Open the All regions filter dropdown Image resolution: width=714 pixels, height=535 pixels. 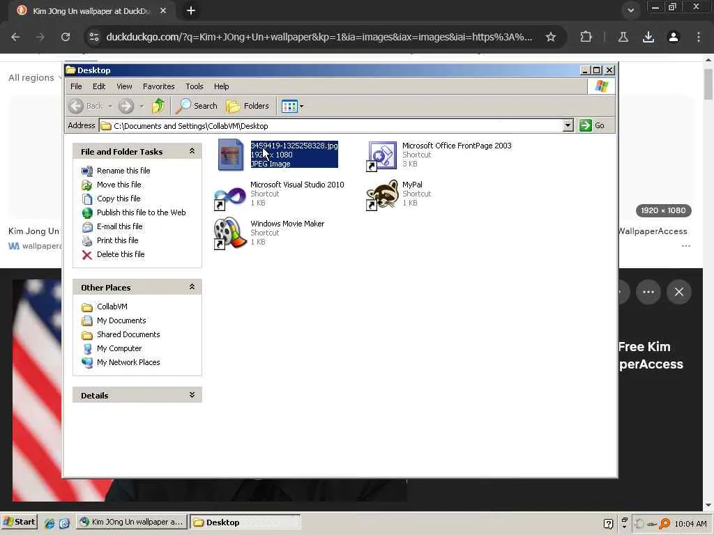coord(35,78)
